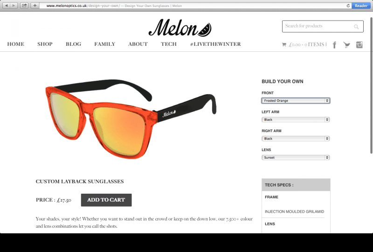The width and height of the screenshot is (373, 252).
Task: Expand the Right Arm dropdown
Action: 296,139
